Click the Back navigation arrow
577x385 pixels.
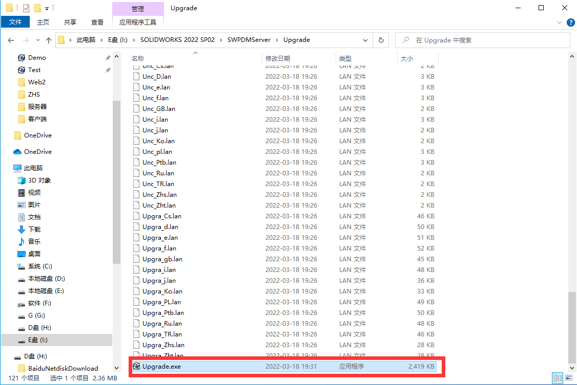tap(11, 40)
